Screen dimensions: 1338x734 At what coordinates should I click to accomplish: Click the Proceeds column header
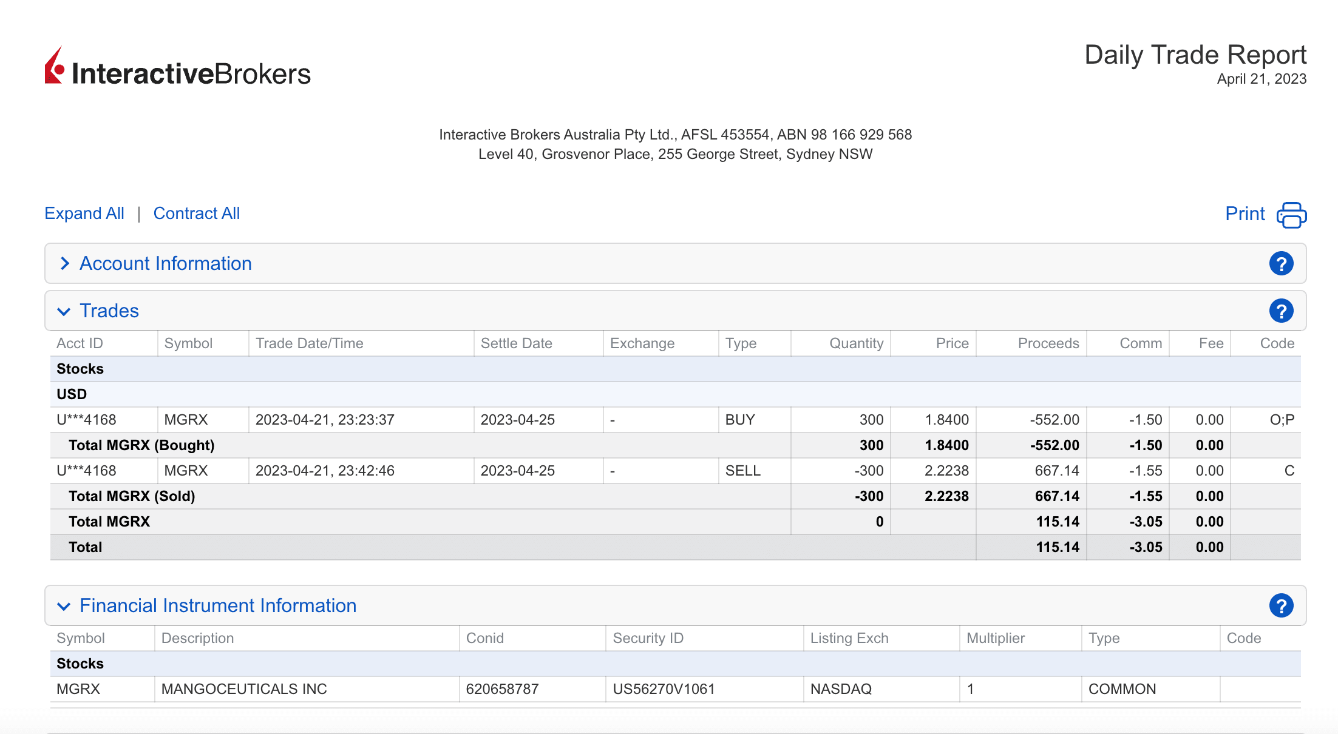[x=1048, y=343]
